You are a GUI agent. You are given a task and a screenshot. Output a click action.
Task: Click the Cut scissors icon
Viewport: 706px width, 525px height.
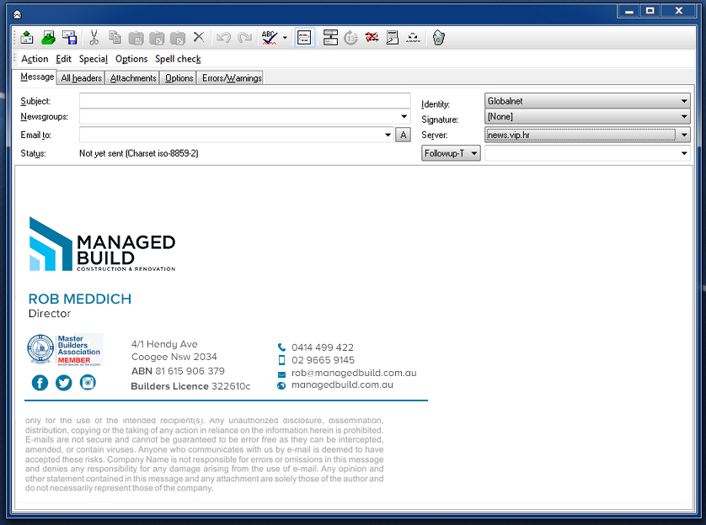tap(94, 38)
